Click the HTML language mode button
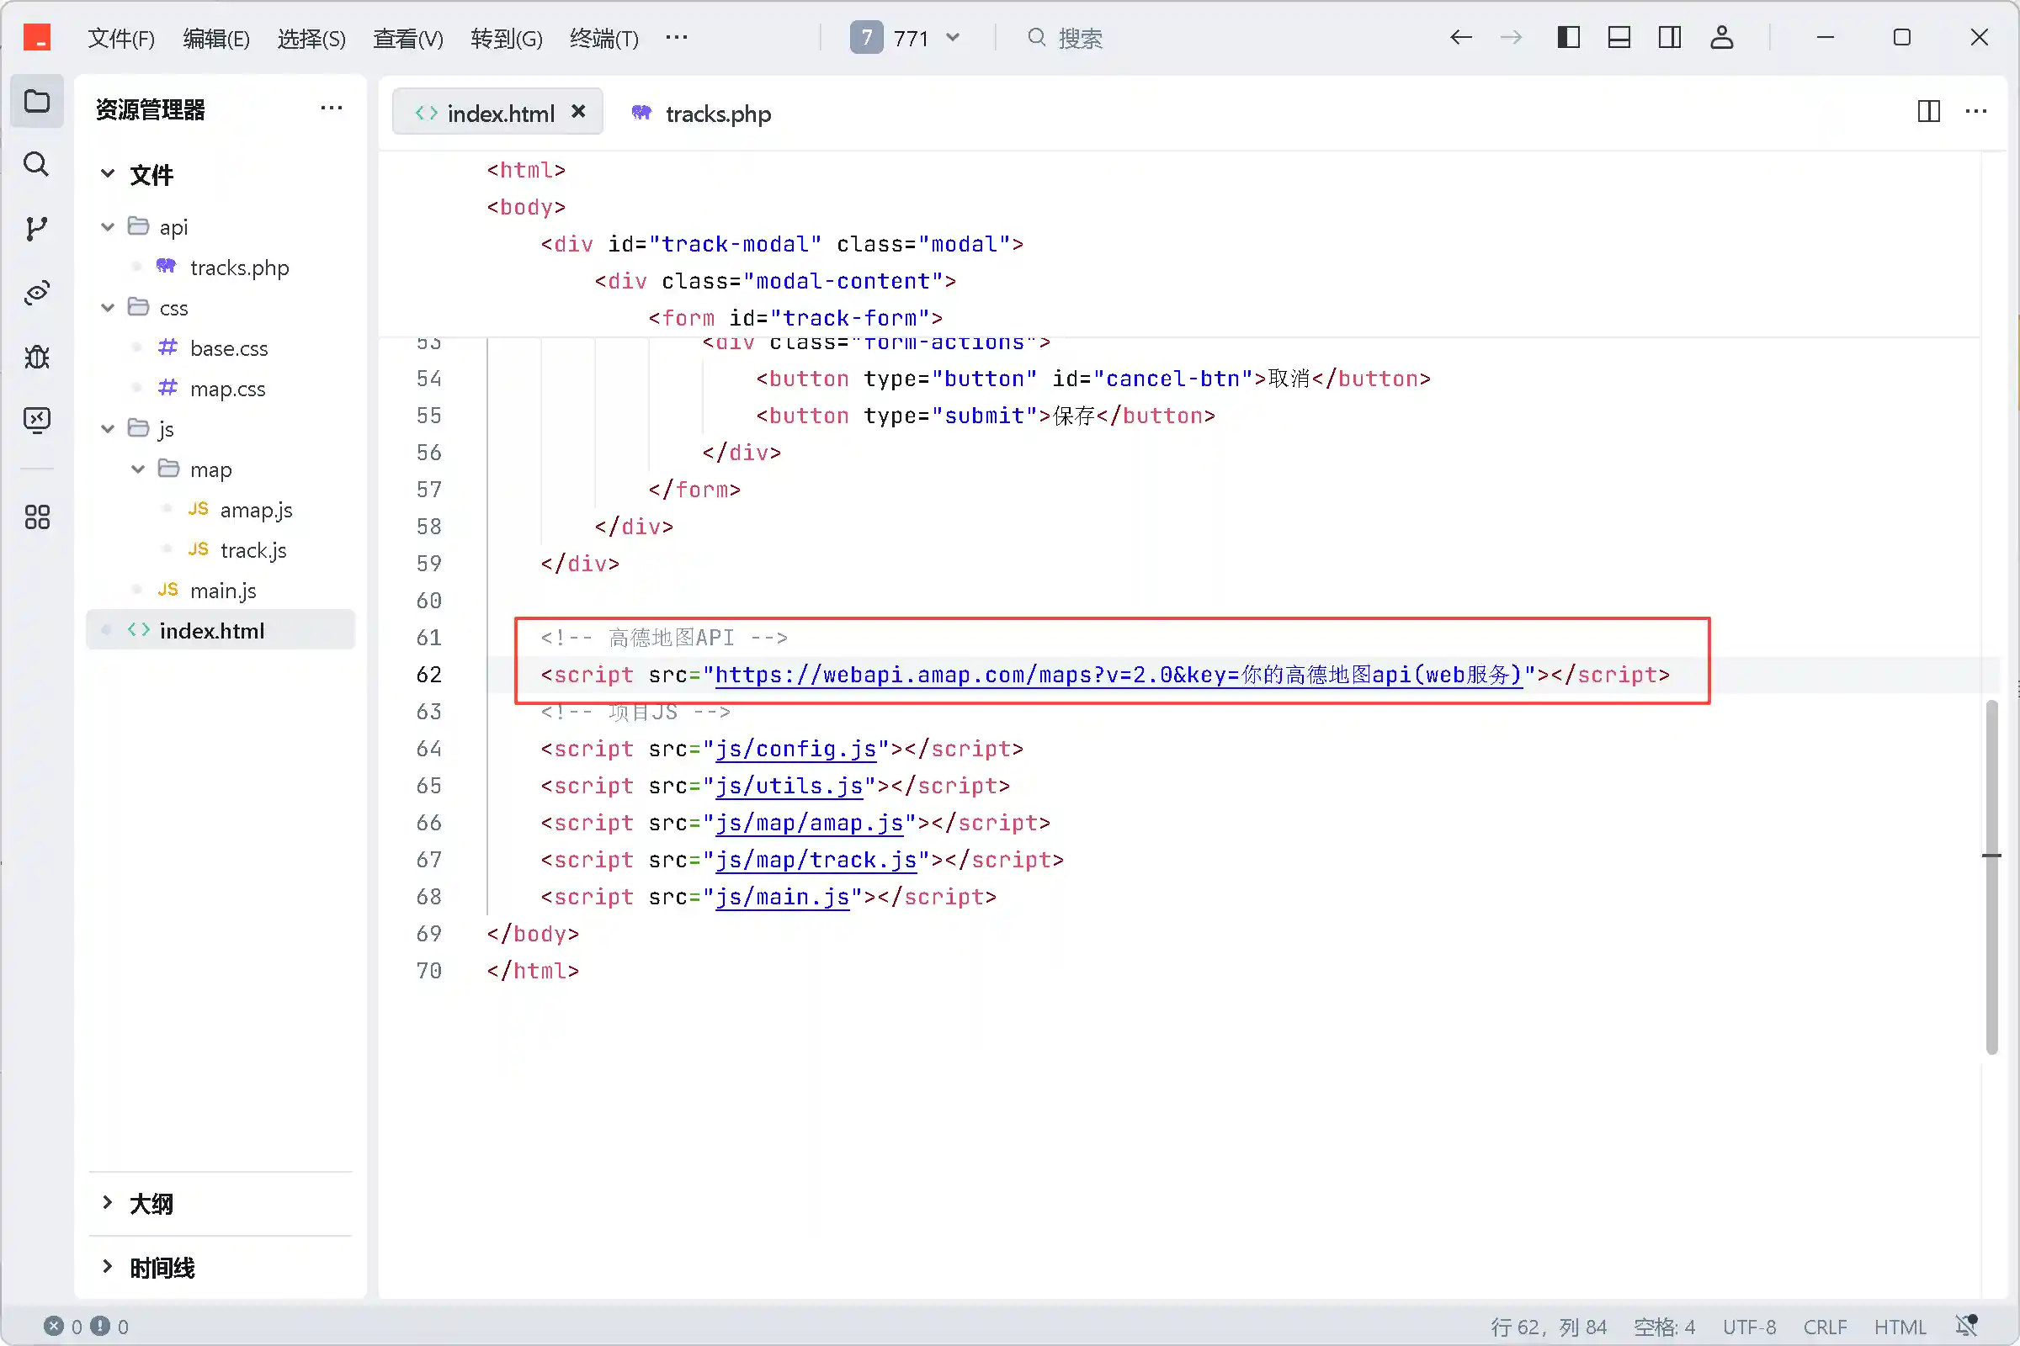The image size is (2020, 1346). tap(1900, 1327)
